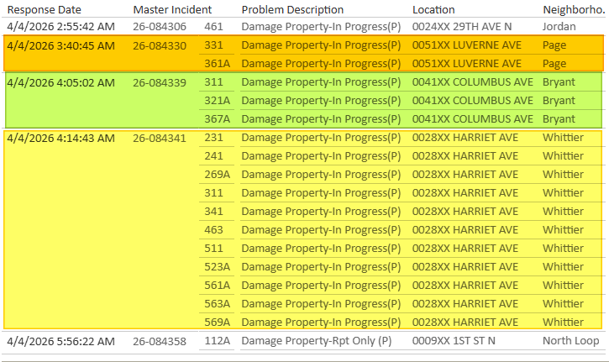
Task: Select unit 561A on Harriet Ave
Action: point(217,285)
